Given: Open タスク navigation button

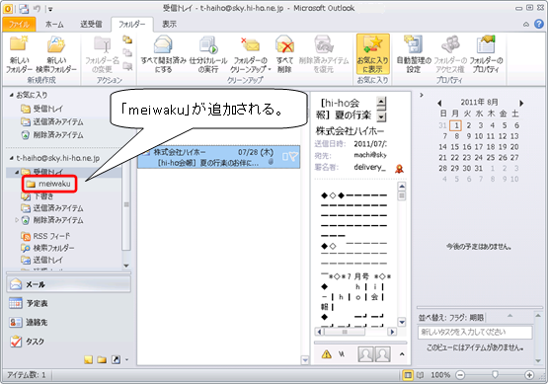Looking at the screenshot, I should (x=68, y=342).
